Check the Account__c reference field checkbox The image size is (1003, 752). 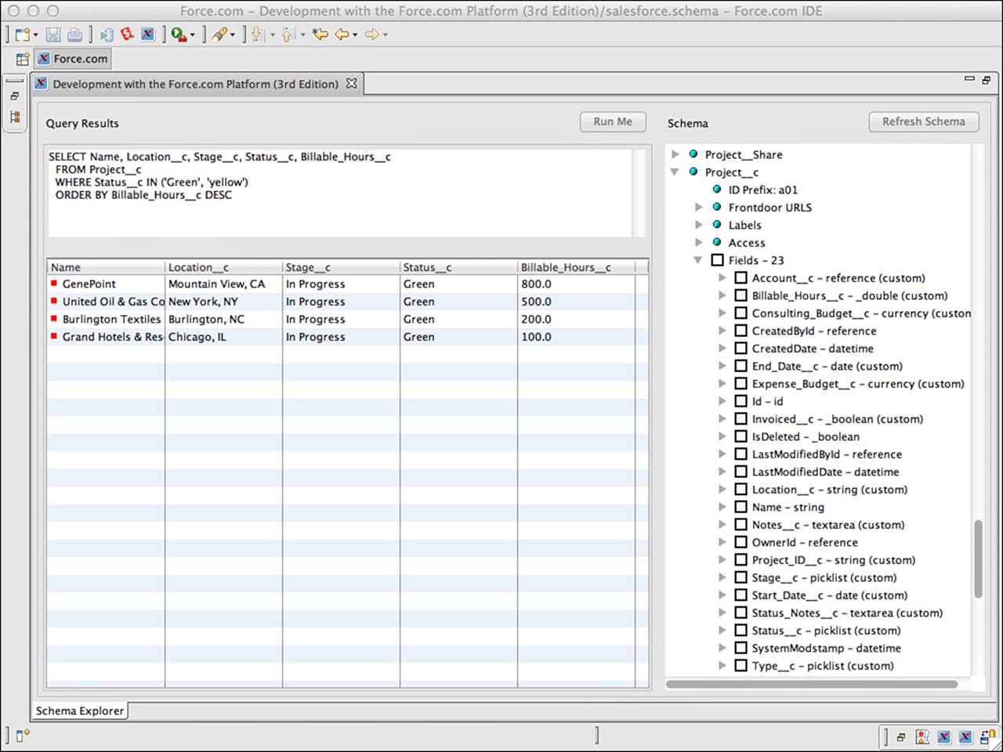click(740, 278)
